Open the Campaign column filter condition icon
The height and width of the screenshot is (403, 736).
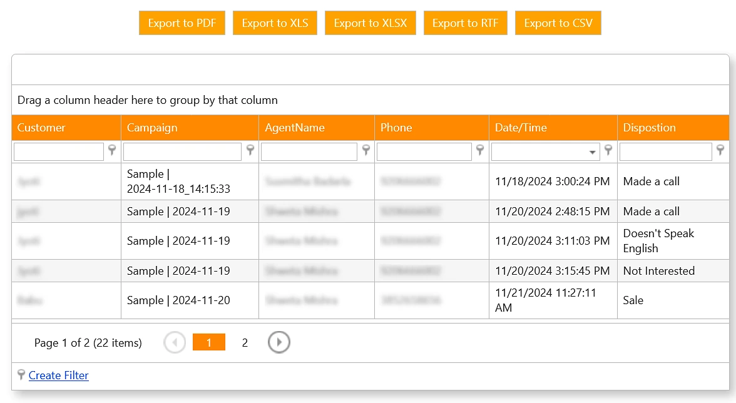[250, 150]
